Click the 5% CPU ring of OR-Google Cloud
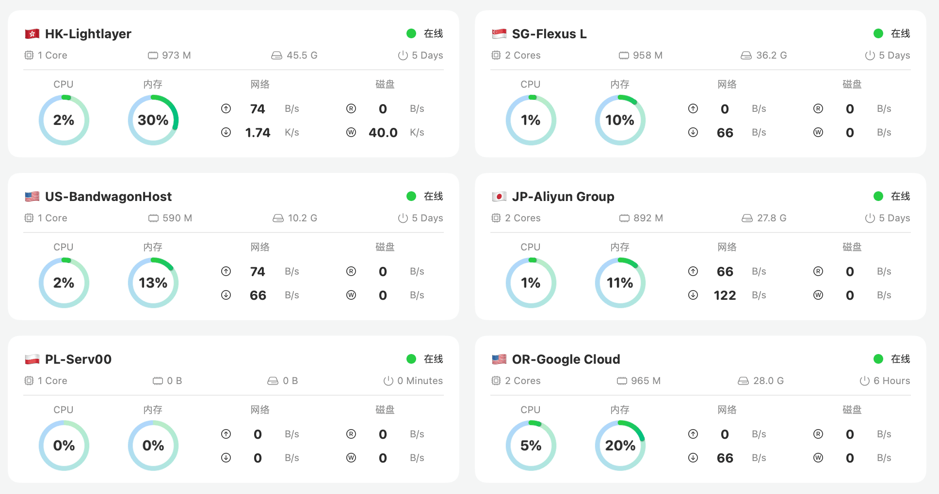This screenshot has height=494, width=939. coord(531,446)
